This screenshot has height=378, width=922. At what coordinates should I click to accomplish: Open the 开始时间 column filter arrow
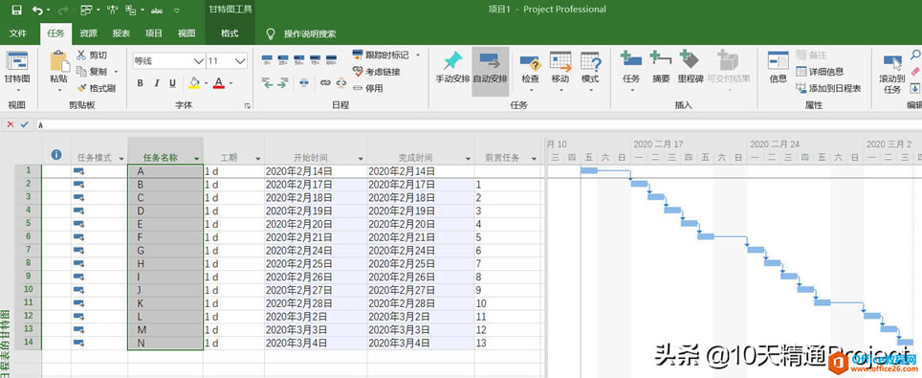coord(360,159)
